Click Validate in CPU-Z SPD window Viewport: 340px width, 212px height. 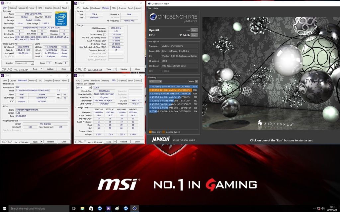click(124, 142)
